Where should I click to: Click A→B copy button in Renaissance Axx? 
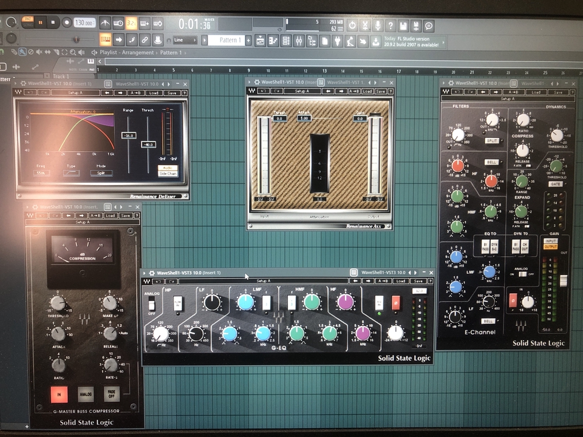354,91
